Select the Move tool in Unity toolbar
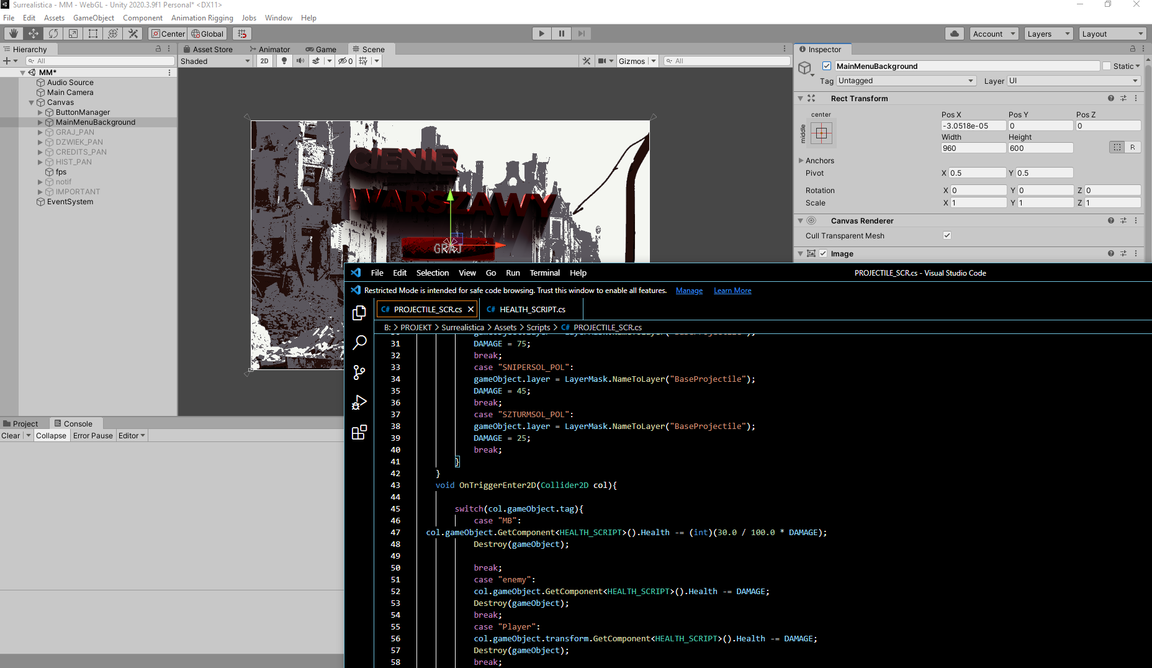This screenshot has height=668, width=1152. [33, 34]
